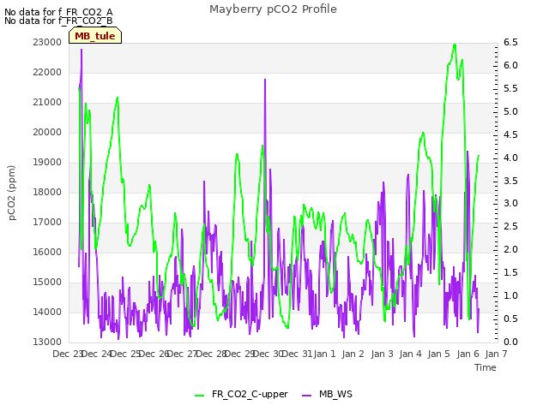This screenshot has height=411, width=549.
Task: Click the Dec 31 date tick label
Action: tap(297, 354)
